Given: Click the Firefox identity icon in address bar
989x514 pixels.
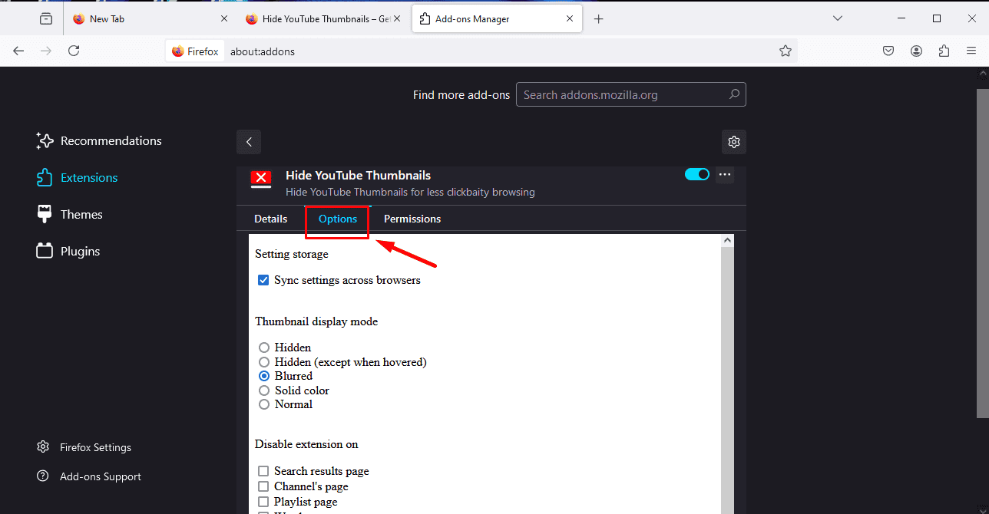Looking at the screenshot, I should [x=195, y=51].
